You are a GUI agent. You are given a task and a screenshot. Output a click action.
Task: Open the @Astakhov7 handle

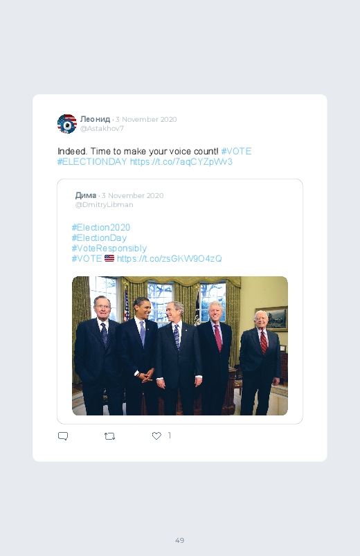tap(102, 128)
